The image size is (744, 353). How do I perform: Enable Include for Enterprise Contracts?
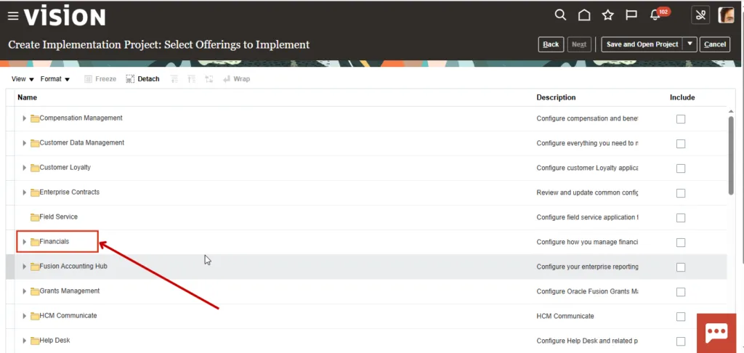pyautogui.click(x=681, y=193)
